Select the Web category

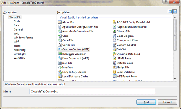coord(16,33)
